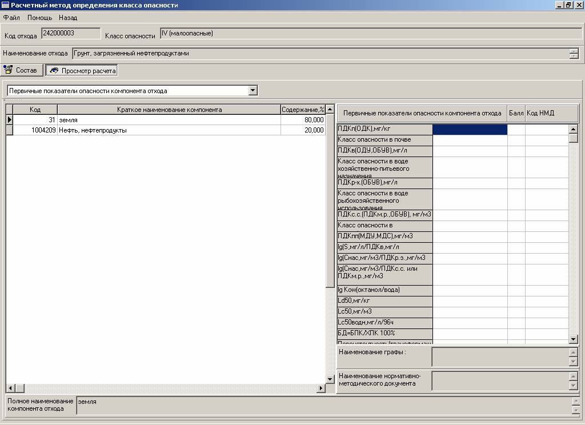Open the Состав tab with its icon
Screen dimensions: 585x425
pos(23,70)
